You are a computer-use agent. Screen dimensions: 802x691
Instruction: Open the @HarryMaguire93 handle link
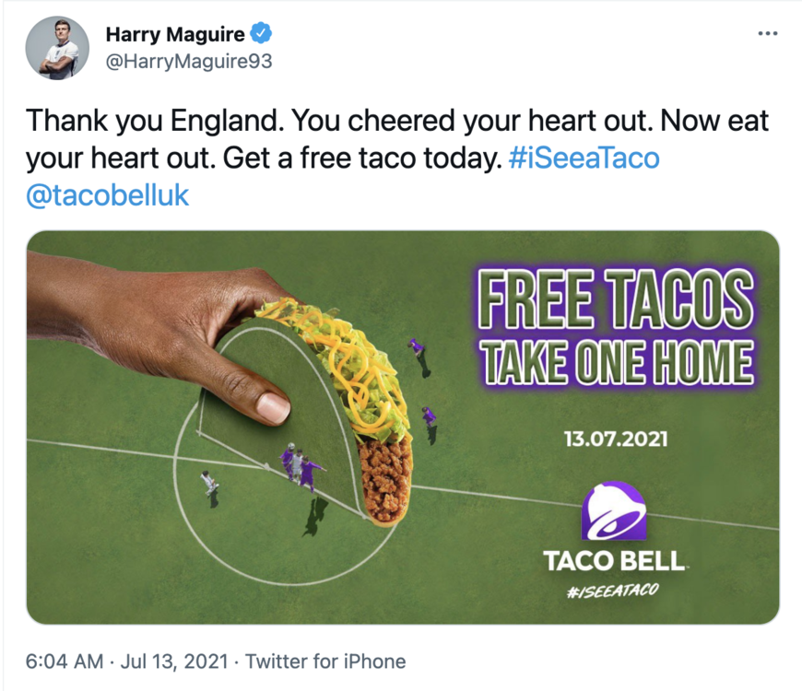[x=189, y=62]
